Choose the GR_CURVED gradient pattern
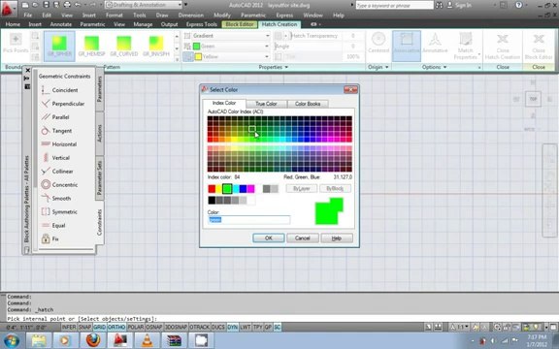The image size is (559, 349). coord(123,46)
